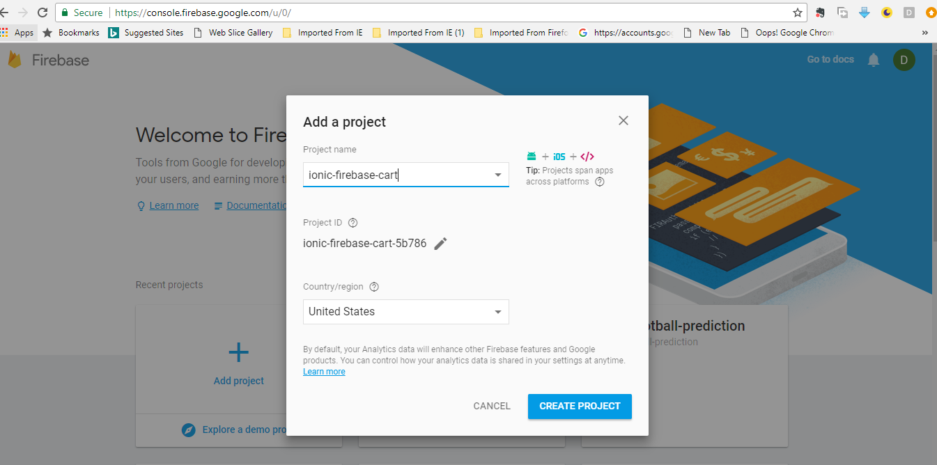
Task: Click the compass demo project icon
Action: (x=188, y=429)
